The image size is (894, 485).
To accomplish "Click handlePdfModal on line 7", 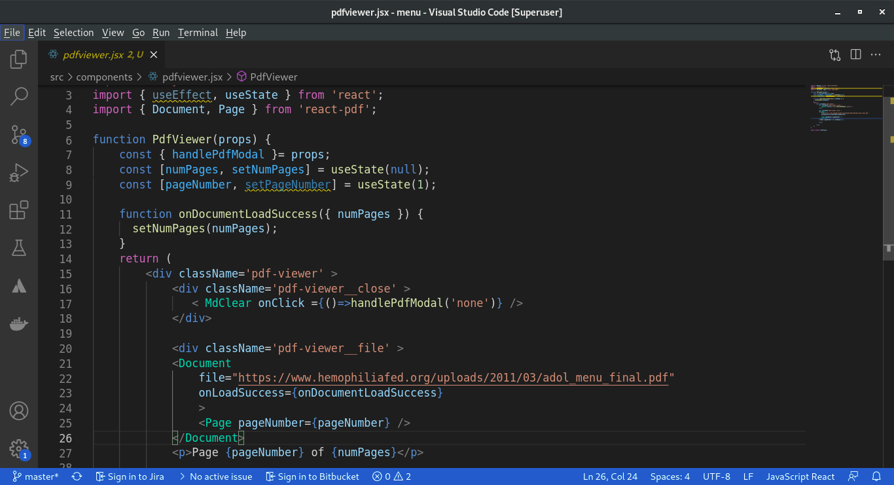I will point(218,154).
